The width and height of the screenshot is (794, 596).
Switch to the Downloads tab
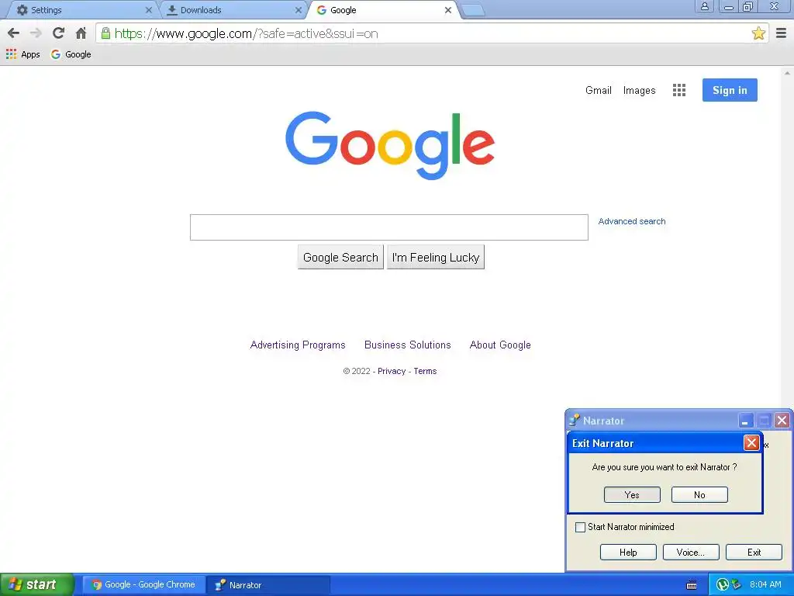(232, 10)
